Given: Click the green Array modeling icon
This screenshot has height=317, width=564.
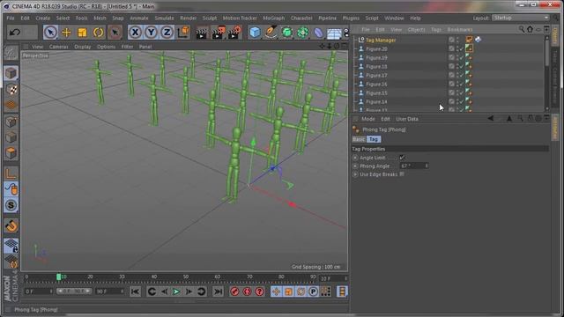Looking at the screenshot, I should (302, 33).
